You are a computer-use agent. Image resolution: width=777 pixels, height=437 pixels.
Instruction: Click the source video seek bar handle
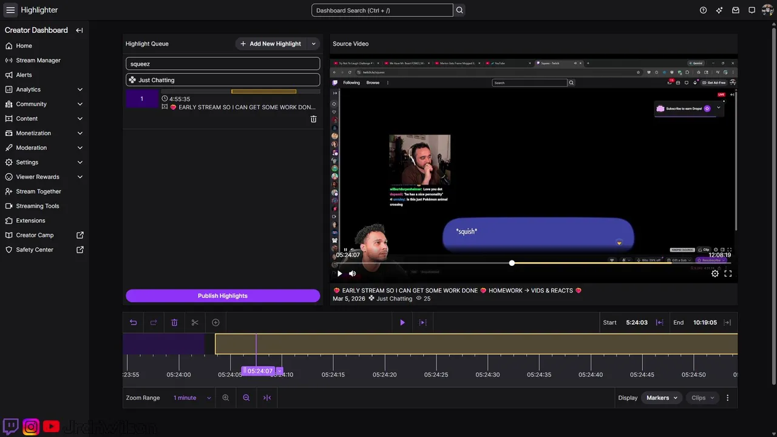[512, 263]
